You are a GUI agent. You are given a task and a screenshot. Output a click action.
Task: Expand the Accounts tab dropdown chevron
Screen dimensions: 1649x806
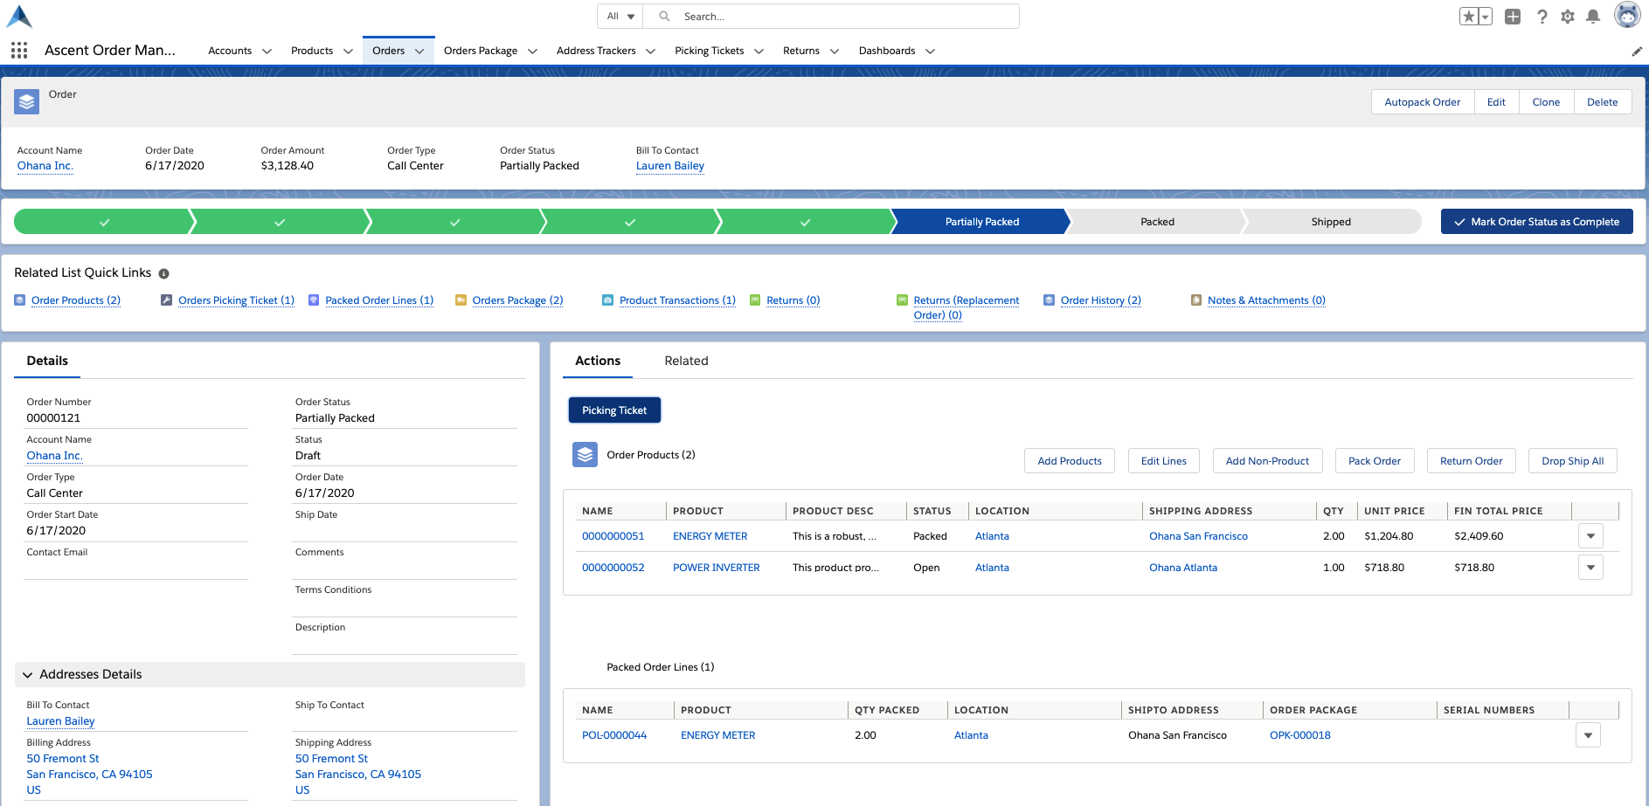point(267,52)
